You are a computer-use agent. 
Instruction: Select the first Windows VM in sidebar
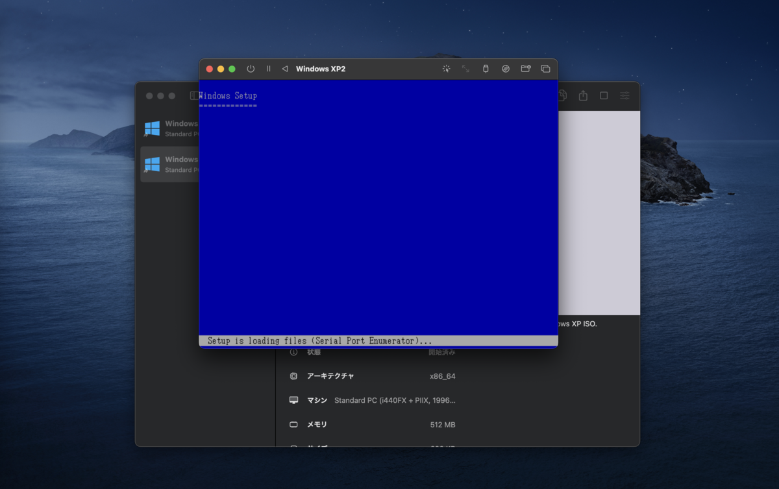(170, 128)
